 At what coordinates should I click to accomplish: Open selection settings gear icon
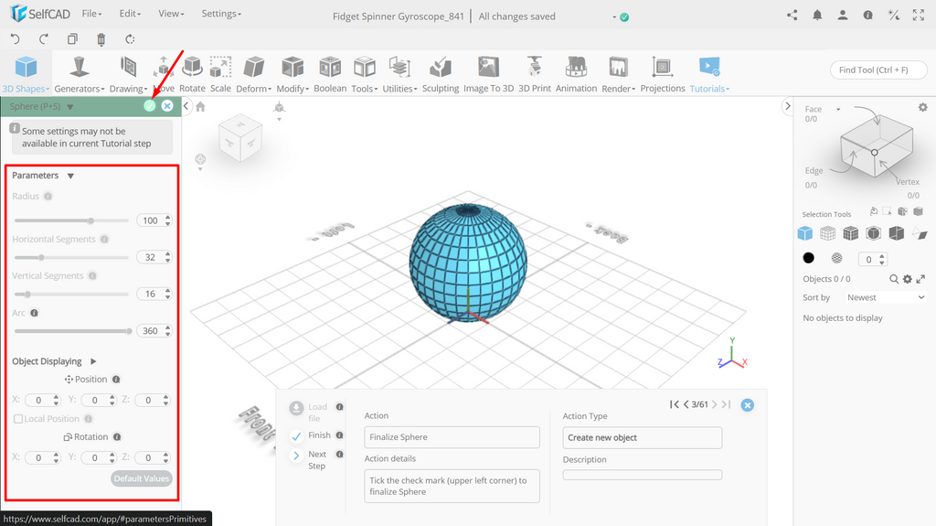pyautogui.click(x=923, y=108)
